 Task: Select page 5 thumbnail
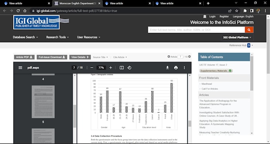pyautogui.click(x=43, y=102)
